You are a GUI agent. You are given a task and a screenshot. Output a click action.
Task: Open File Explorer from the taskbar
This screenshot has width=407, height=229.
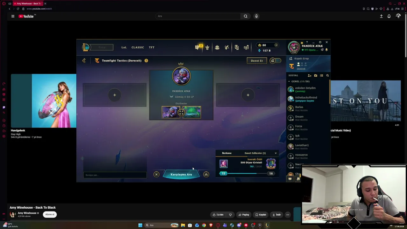183,225
